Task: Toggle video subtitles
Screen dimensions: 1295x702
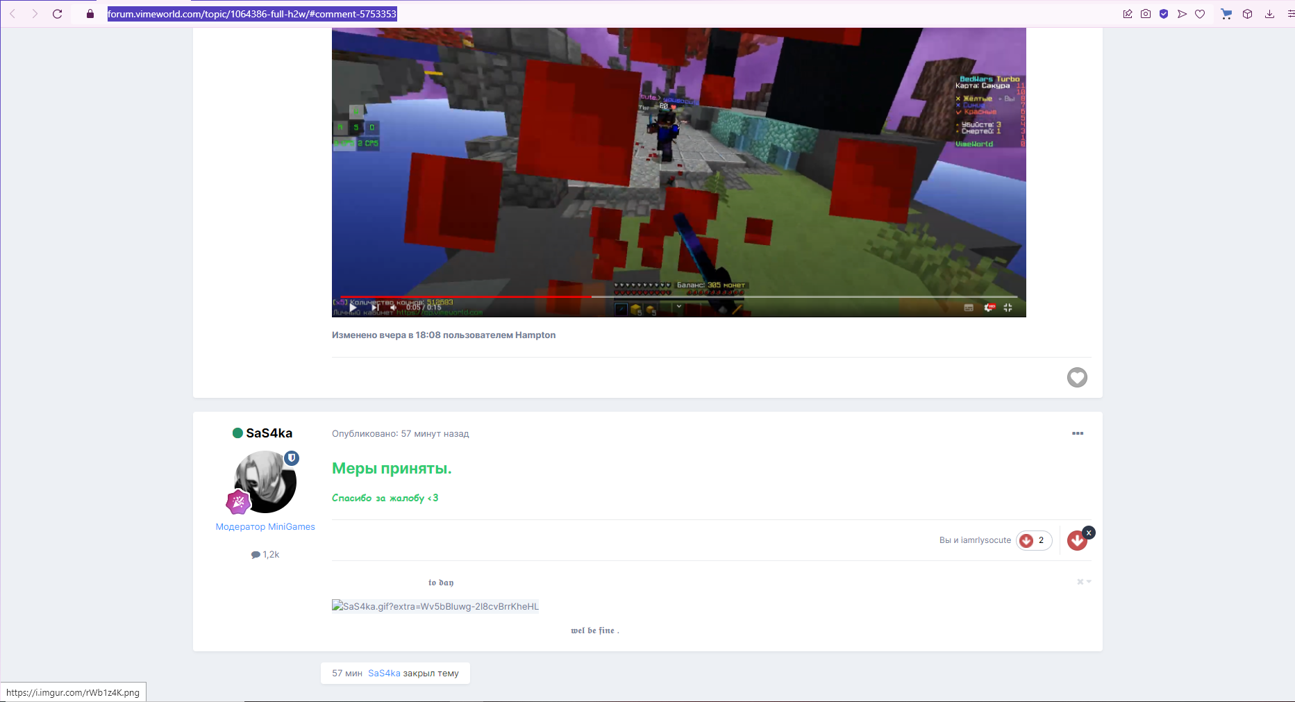Action: pyautogui.click(x=969, y=308)
